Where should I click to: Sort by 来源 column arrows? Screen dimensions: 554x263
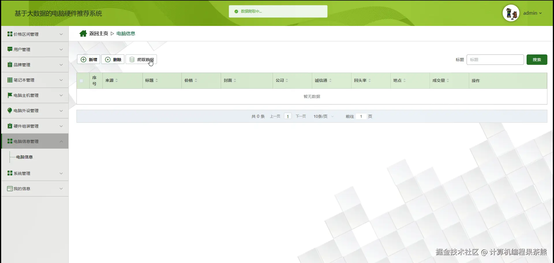pyautogui.click(x=117, y=81)
